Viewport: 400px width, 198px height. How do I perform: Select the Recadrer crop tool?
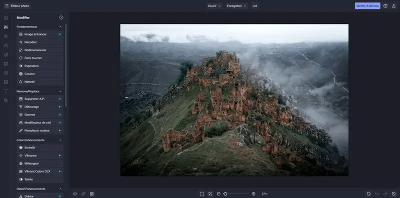pyautogui.click(x=40, y=42)
